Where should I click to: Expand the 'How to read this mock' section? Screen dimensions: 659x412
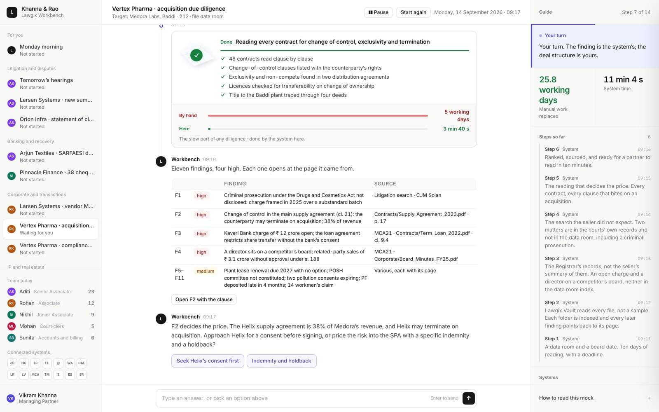coord(595,398)
